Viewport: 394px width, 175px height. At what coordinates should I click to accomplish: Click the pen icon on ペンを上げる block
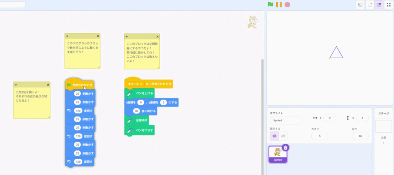[130, 93]
